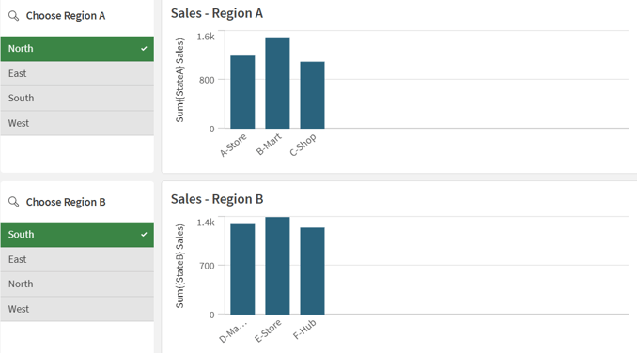Screen dimensions: 637x353
Task: Click the A-Store bar in Region A chart
Action: tap(242, 92)
